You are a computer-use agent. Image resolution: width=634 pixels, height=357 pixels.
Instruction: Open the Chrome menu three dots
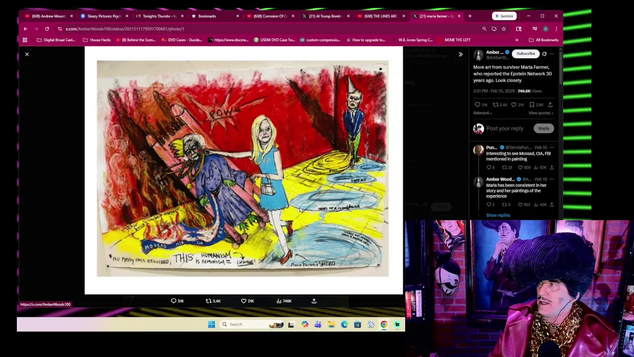[x=556, y=29]
